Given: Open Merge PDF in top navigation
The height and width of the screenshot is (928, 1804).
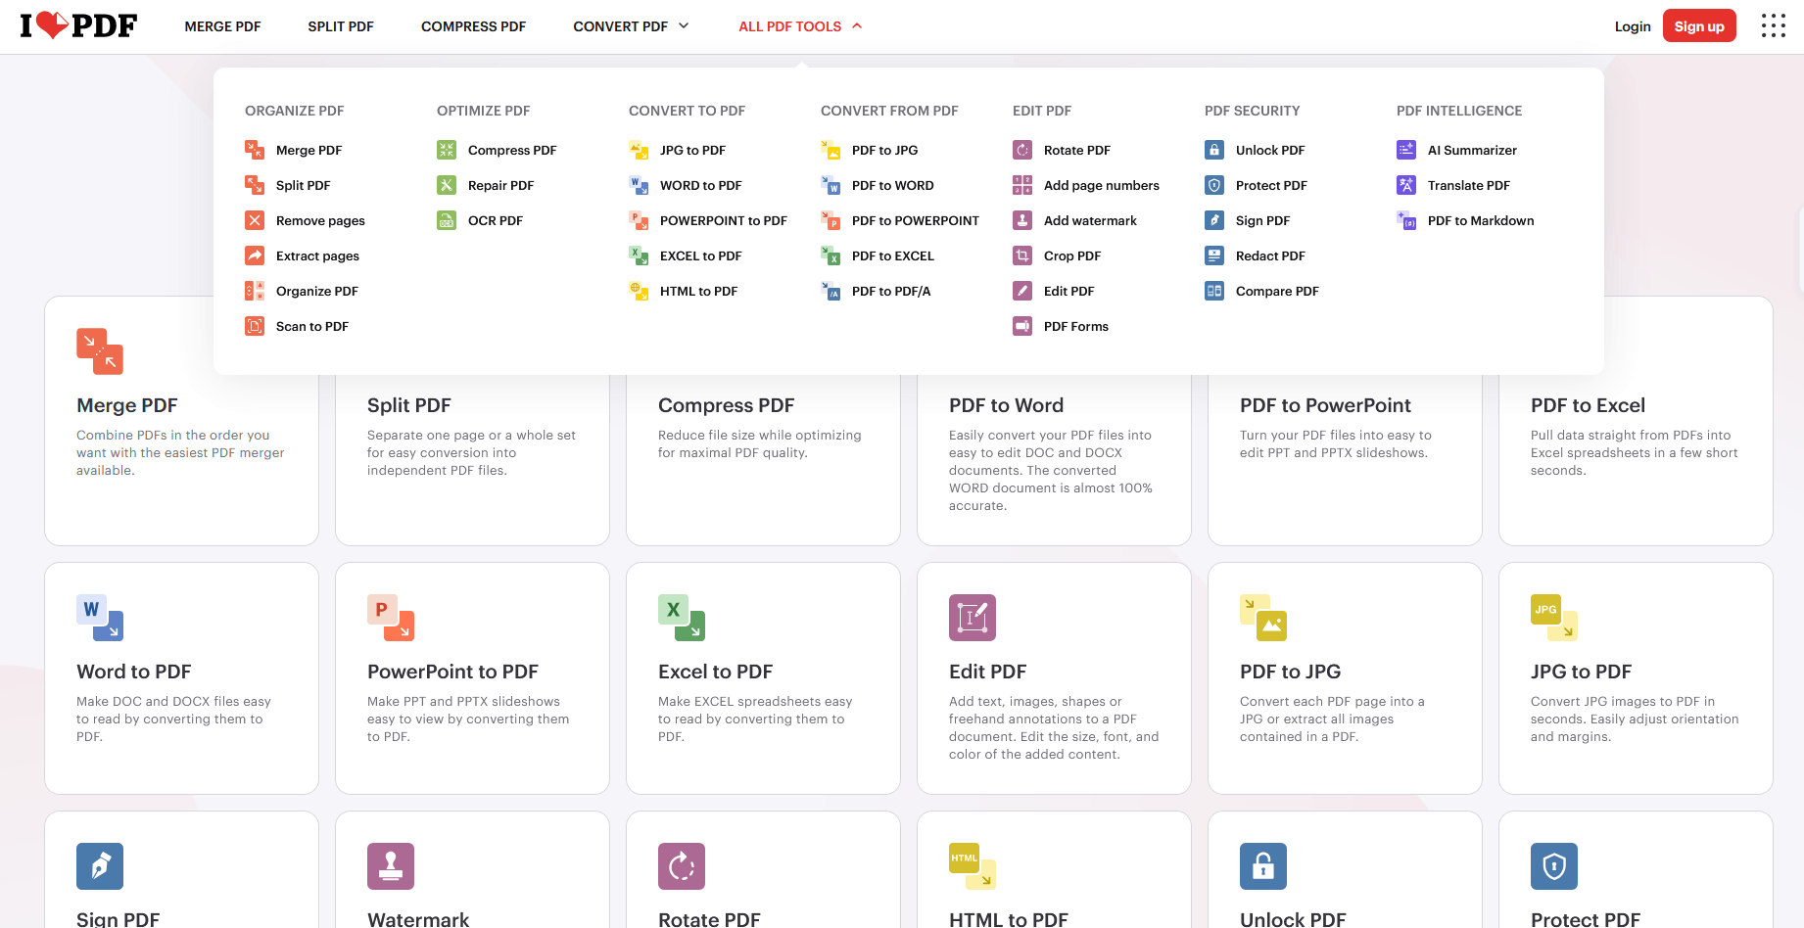Looking at the screenshot, I should point(222,26).
